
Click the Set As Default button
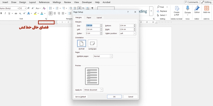80,97
